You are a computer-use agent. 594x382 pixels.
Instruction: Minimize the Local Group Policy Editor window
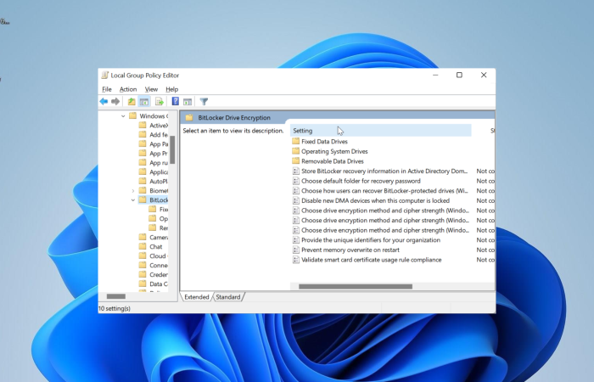point(435,75)
